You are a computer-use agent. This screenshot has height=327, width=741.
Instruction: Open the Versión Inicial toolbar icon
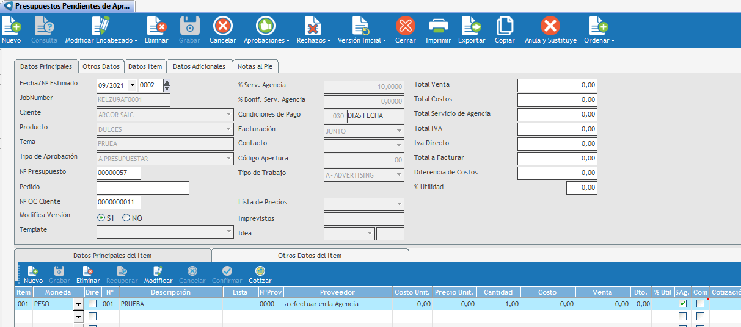click(x=360, y=26)
